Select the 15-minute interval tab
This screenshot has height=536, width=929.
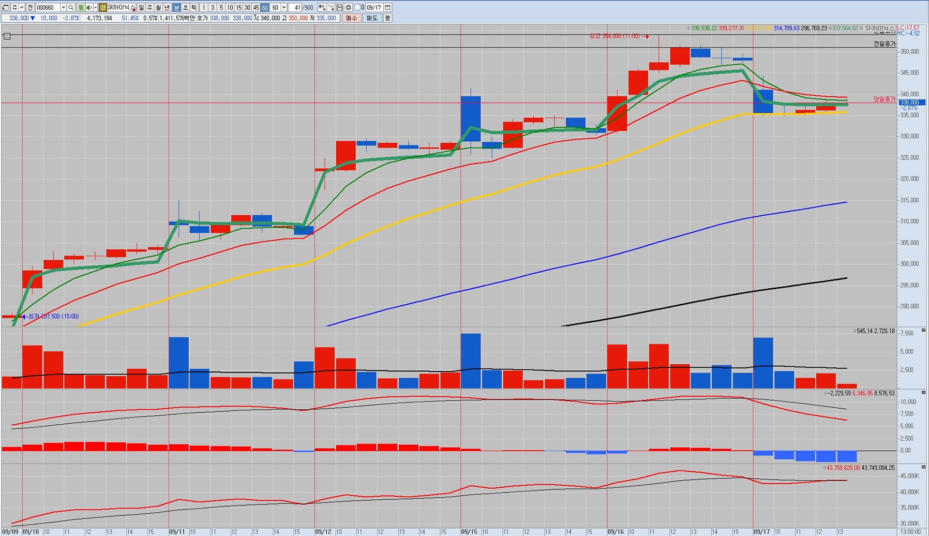(239, 8)
